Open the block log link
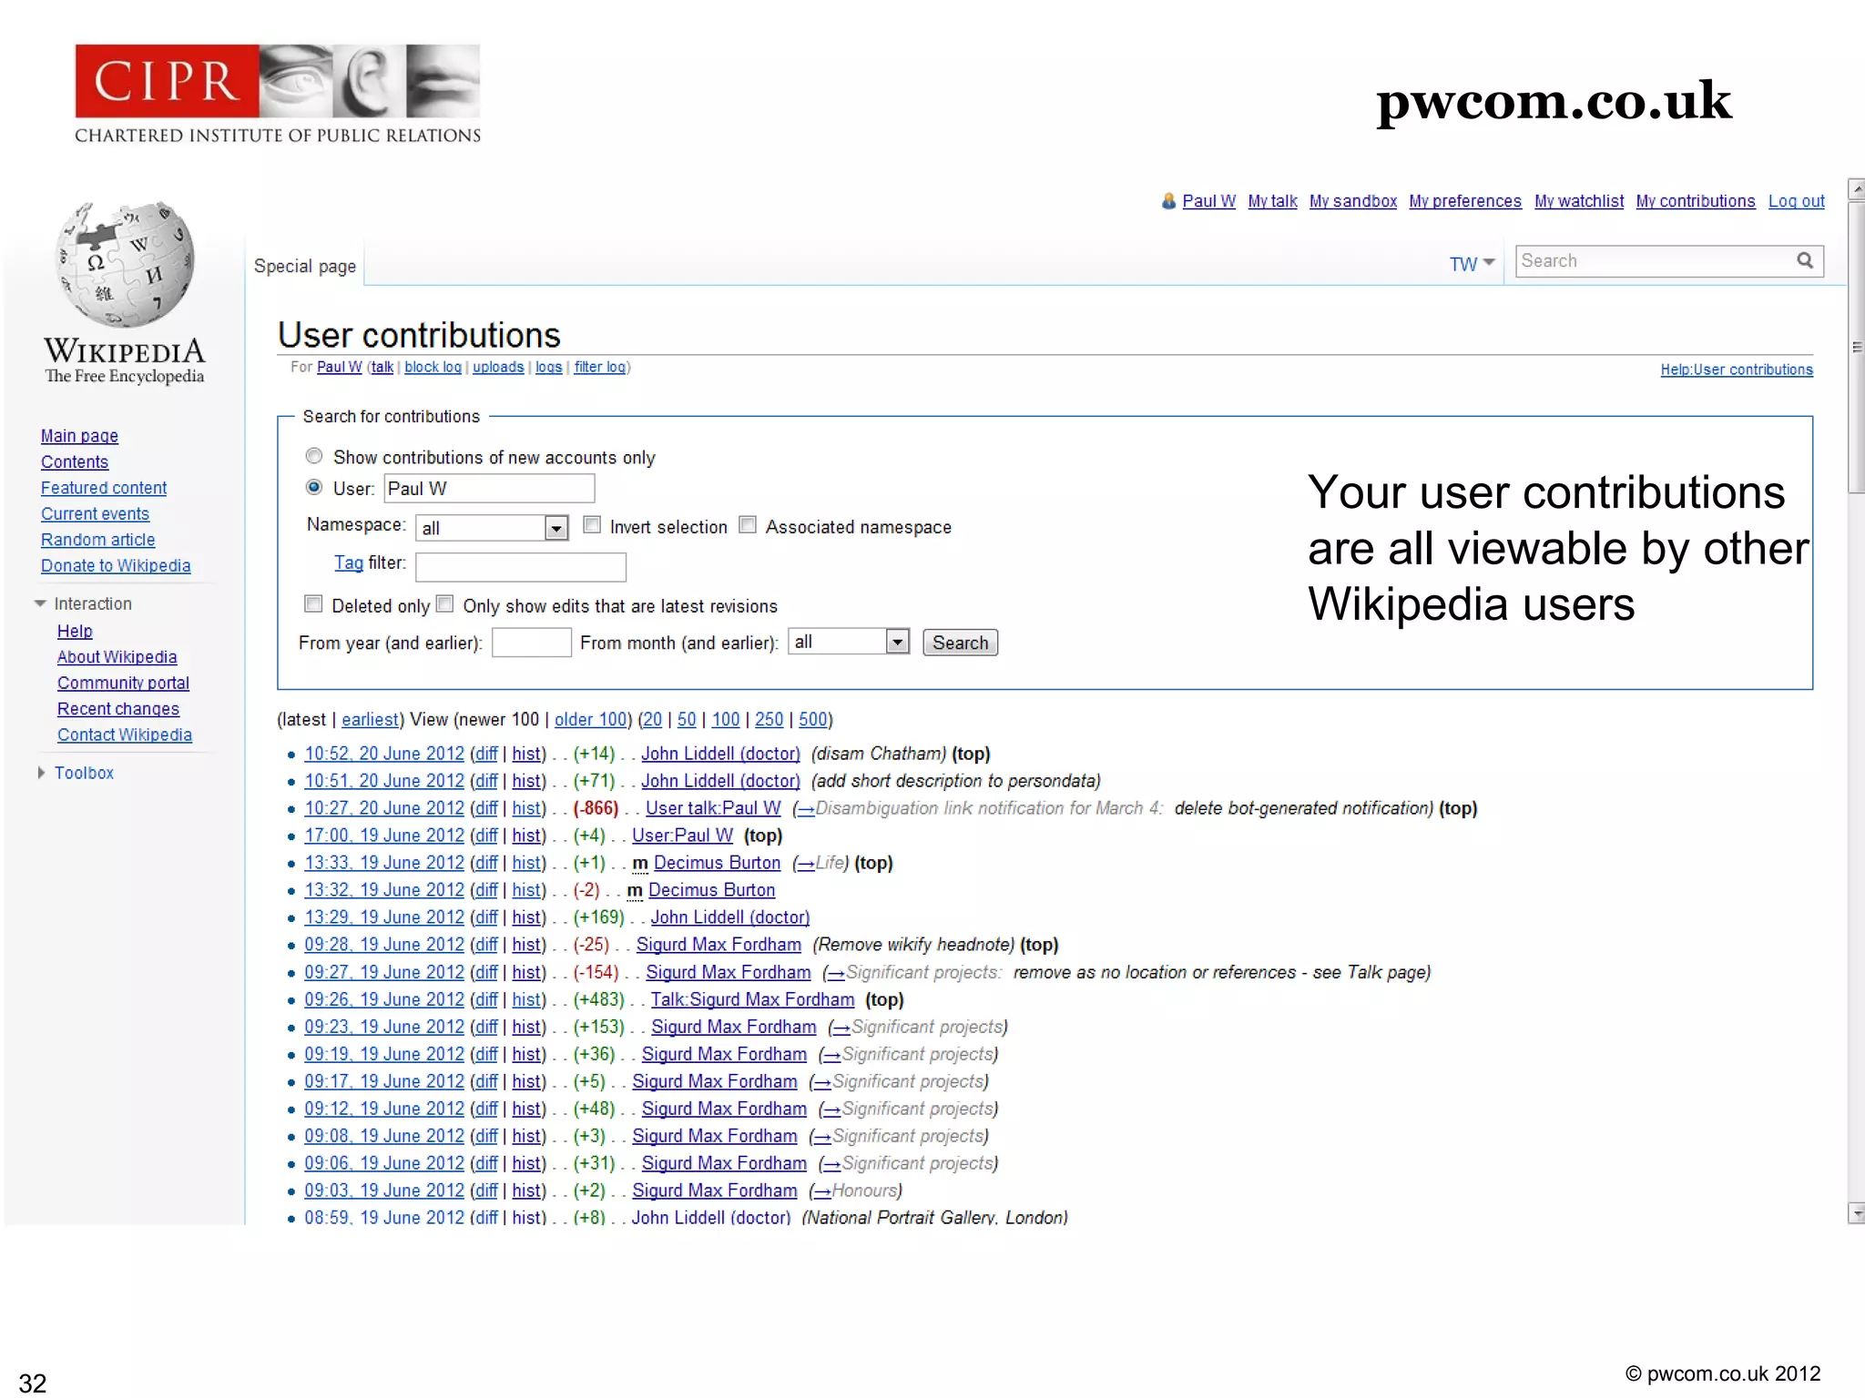 [x=433, y=367]
